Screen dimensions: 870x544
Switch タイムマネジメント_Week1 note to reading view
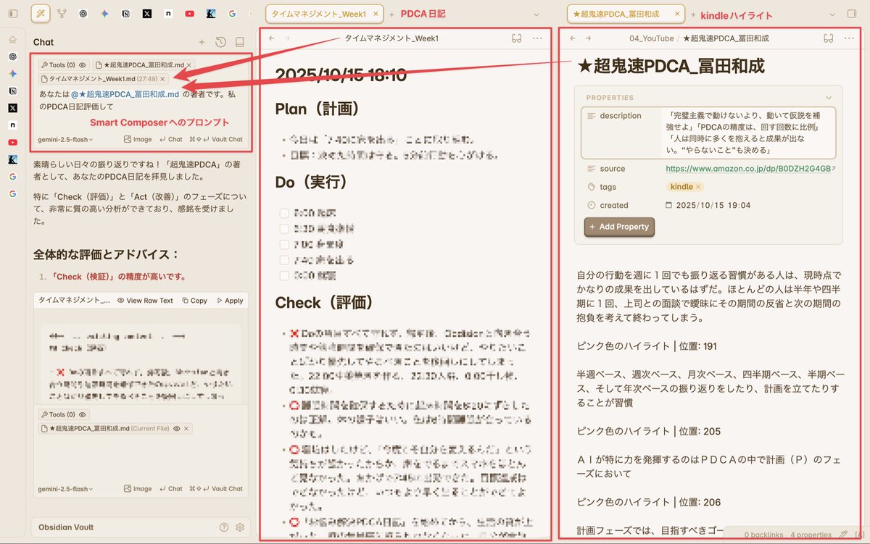517,38
